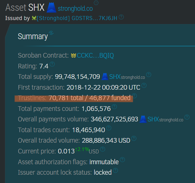The height and width of the screenshot is (183, 195).
Task: Show help for Current price
Action: tap(103, 149)
